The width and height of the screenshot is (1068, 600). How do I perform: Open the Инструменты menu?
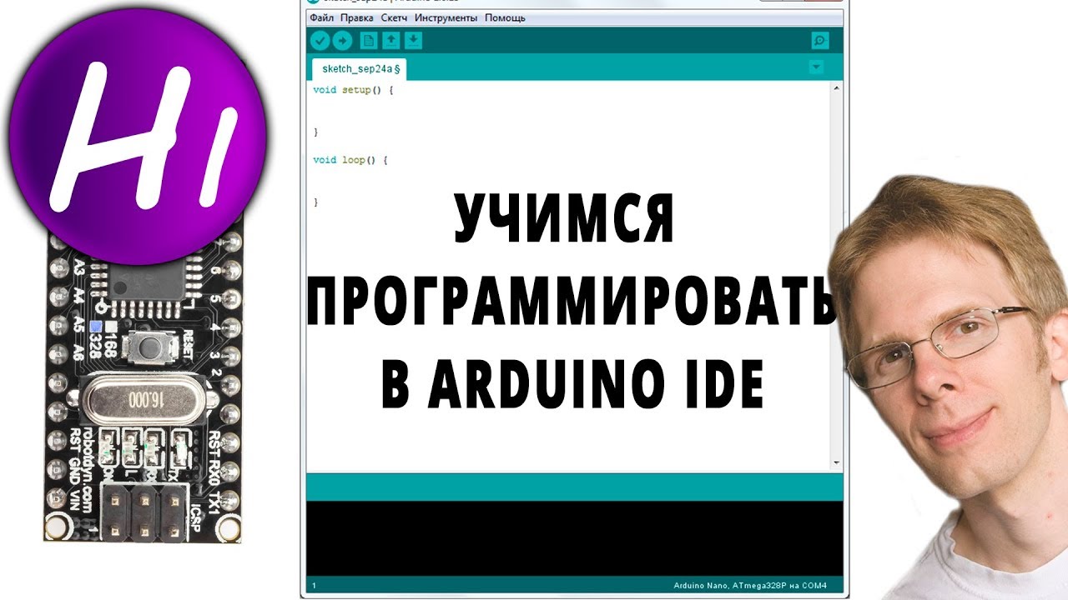(446, 17)
